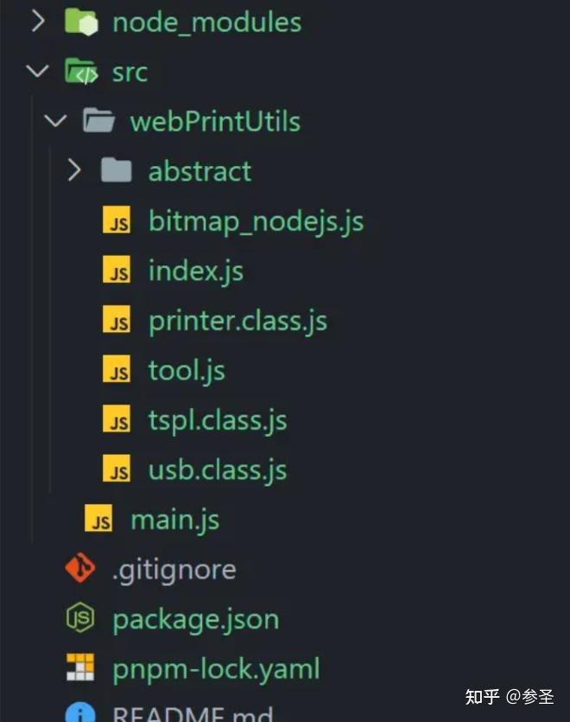Open tool.js file
The height and width of the screenshot is (722, 570).
187,370
